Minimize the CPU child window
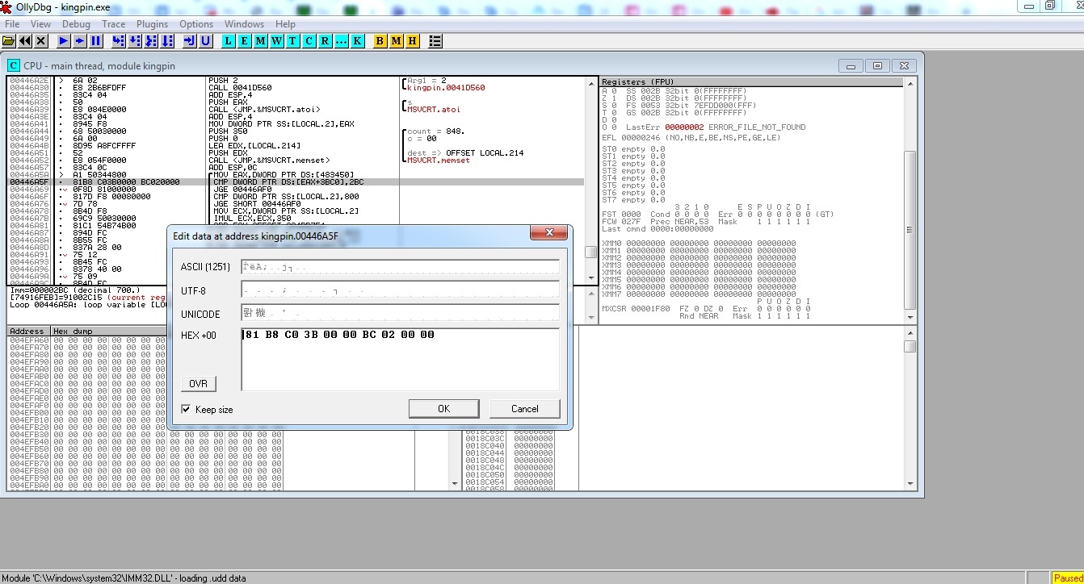 [x=851, y=65]
